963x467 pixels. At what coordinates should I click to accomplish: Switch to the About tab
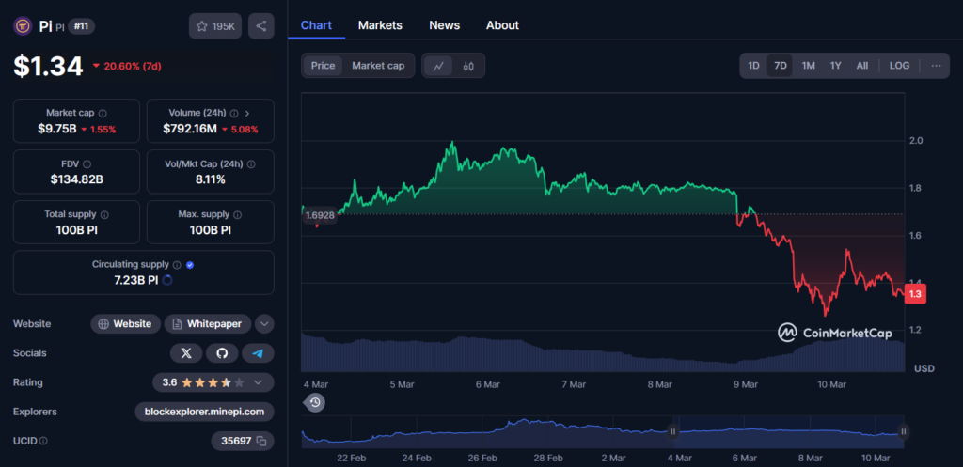502,25
